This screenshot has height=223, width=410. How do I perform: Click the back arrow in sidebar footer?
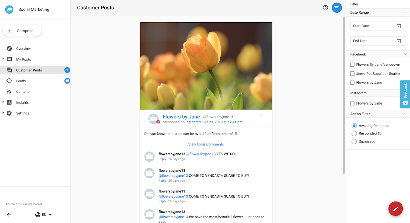[9, 215]
